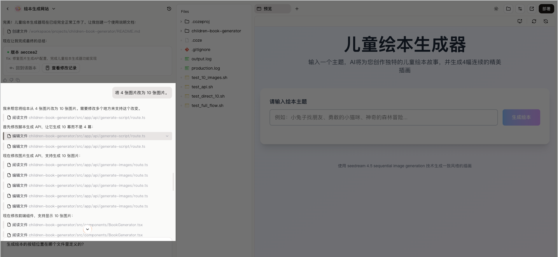Viewport: 558px width, 257px height.
Task: Open preview in new window icon
Action: coord(532,9)
